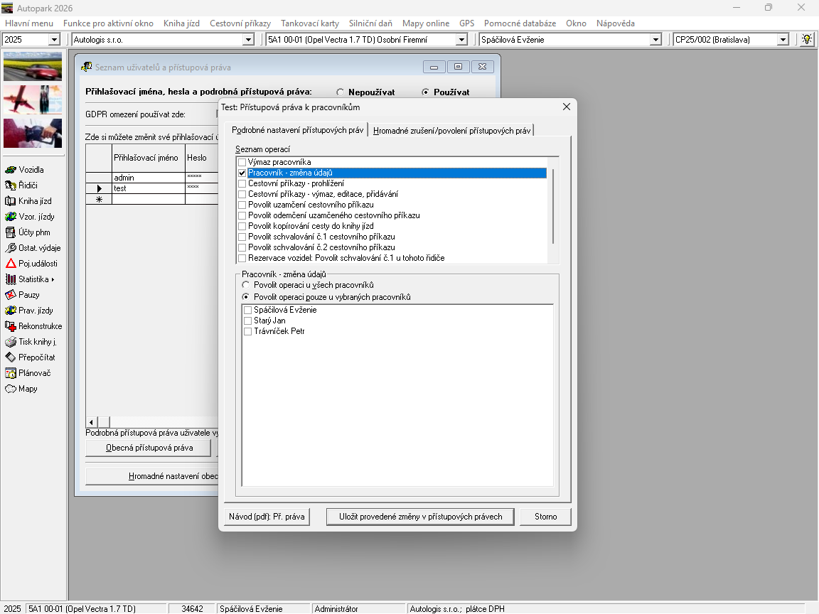
Task: Open the Mapy sidebar icon
Action: [11, 389]
